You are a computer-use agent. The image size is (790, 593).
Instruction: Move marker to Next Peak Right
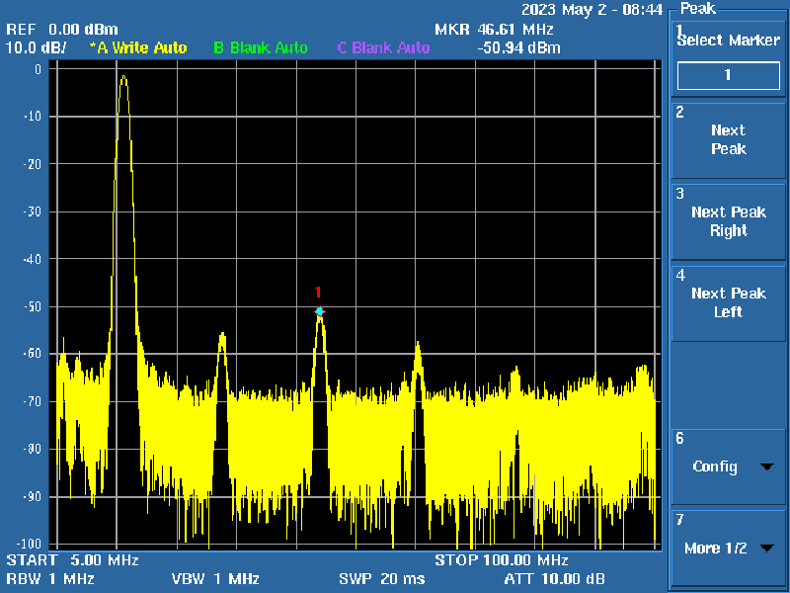coord(728,221)
